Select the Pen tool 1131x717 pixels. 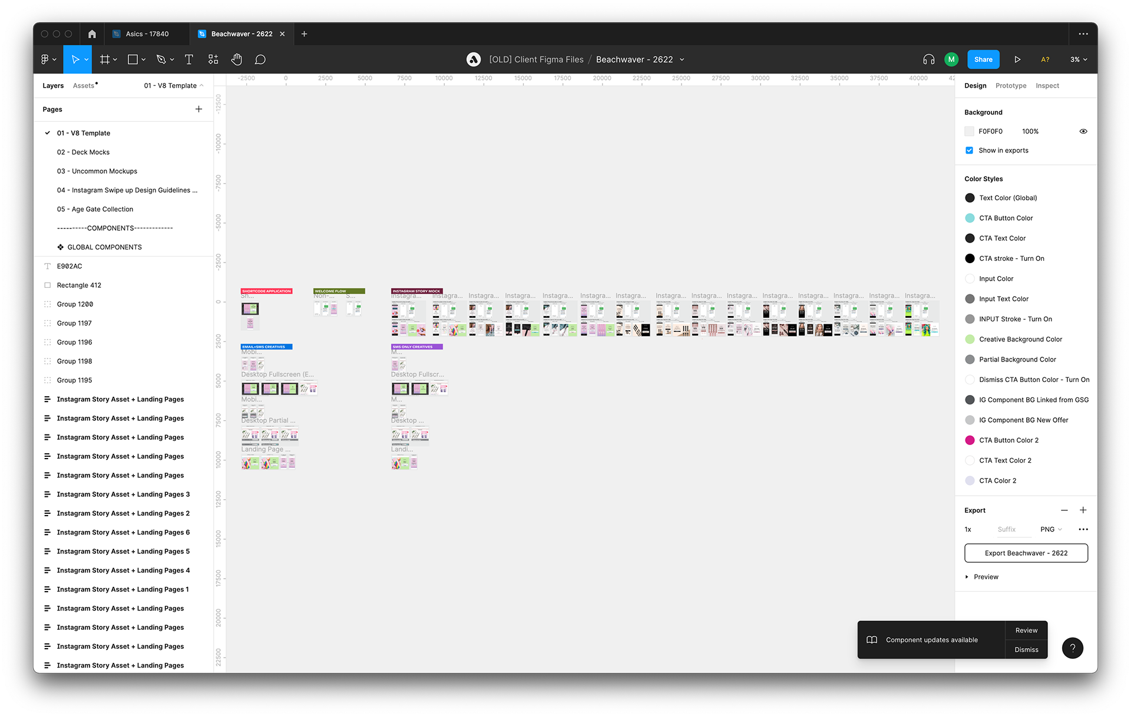tap(161, 59)
